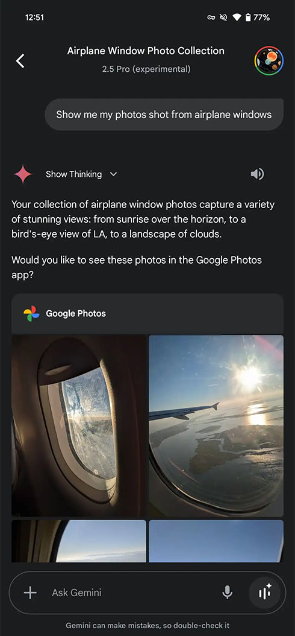Tap the user message about airplane window photos

point(164,115)
